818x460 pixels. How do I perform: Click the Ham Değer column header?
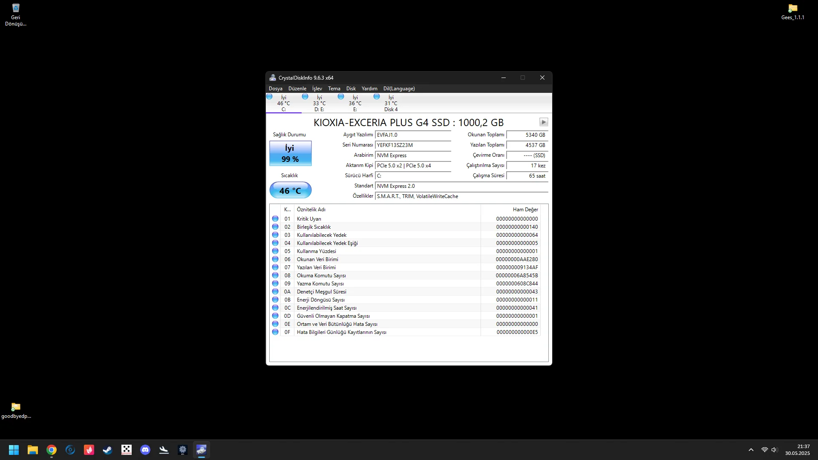(x=525, y=210)
